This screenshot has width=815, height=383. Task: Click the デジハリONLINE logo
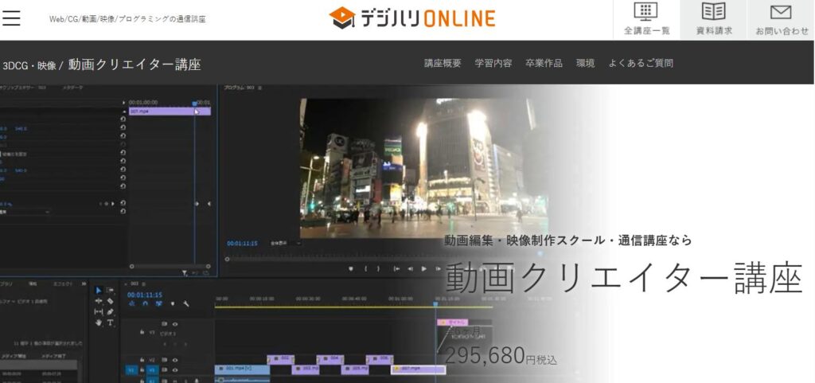click(x=411, y=18)
